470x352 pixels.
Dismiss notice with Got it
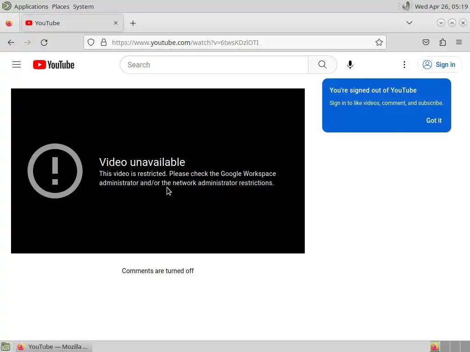coord(434,121)
